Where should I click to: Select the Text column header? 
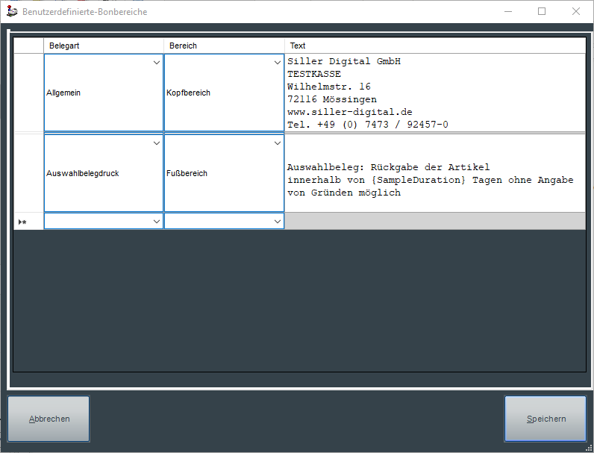pyautogui.click(x=434, y=46)
